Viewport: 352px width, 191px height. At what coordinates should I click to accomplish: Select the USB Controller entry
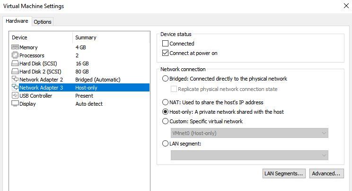(35, 96)
